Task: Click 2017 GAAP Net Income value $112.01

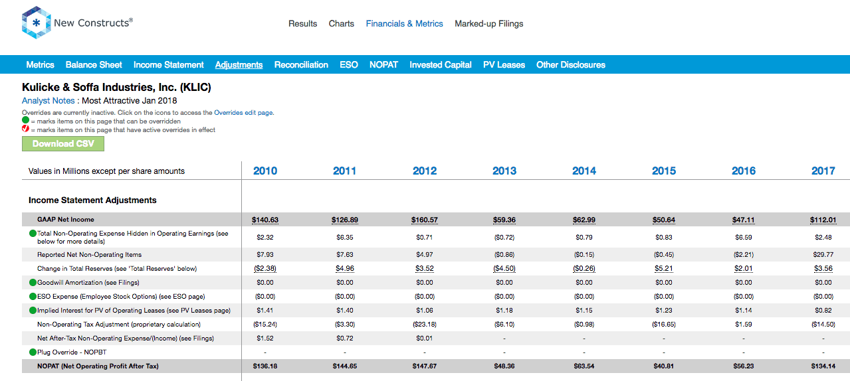Action: pos(823,220)
